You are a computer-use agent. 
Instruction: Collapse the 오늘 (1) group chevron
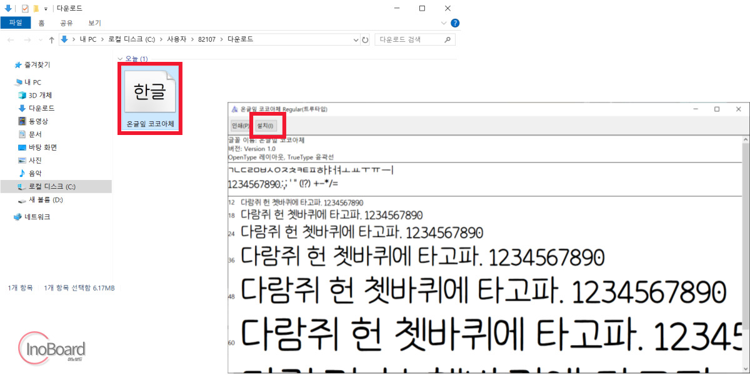tap(120, 59)
